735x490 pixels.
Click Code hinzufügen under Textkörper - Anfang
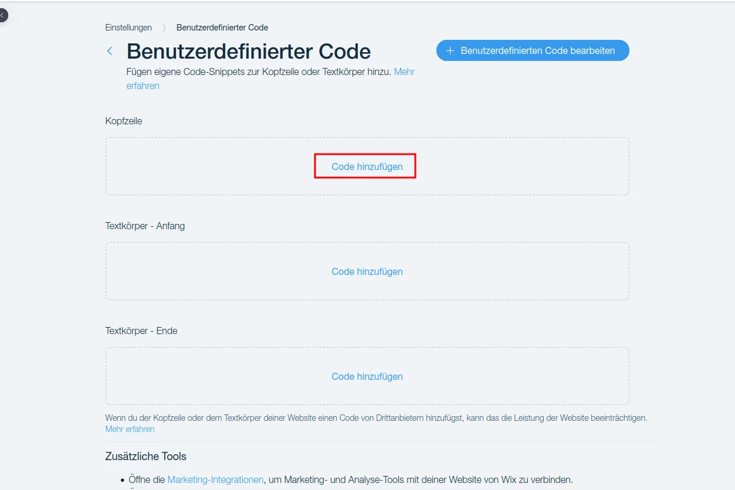point(367,271)
